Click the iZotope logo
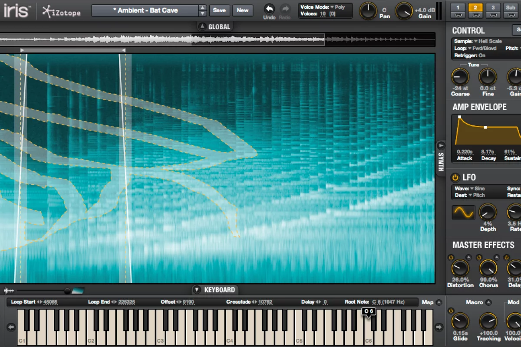 point(61,12)
